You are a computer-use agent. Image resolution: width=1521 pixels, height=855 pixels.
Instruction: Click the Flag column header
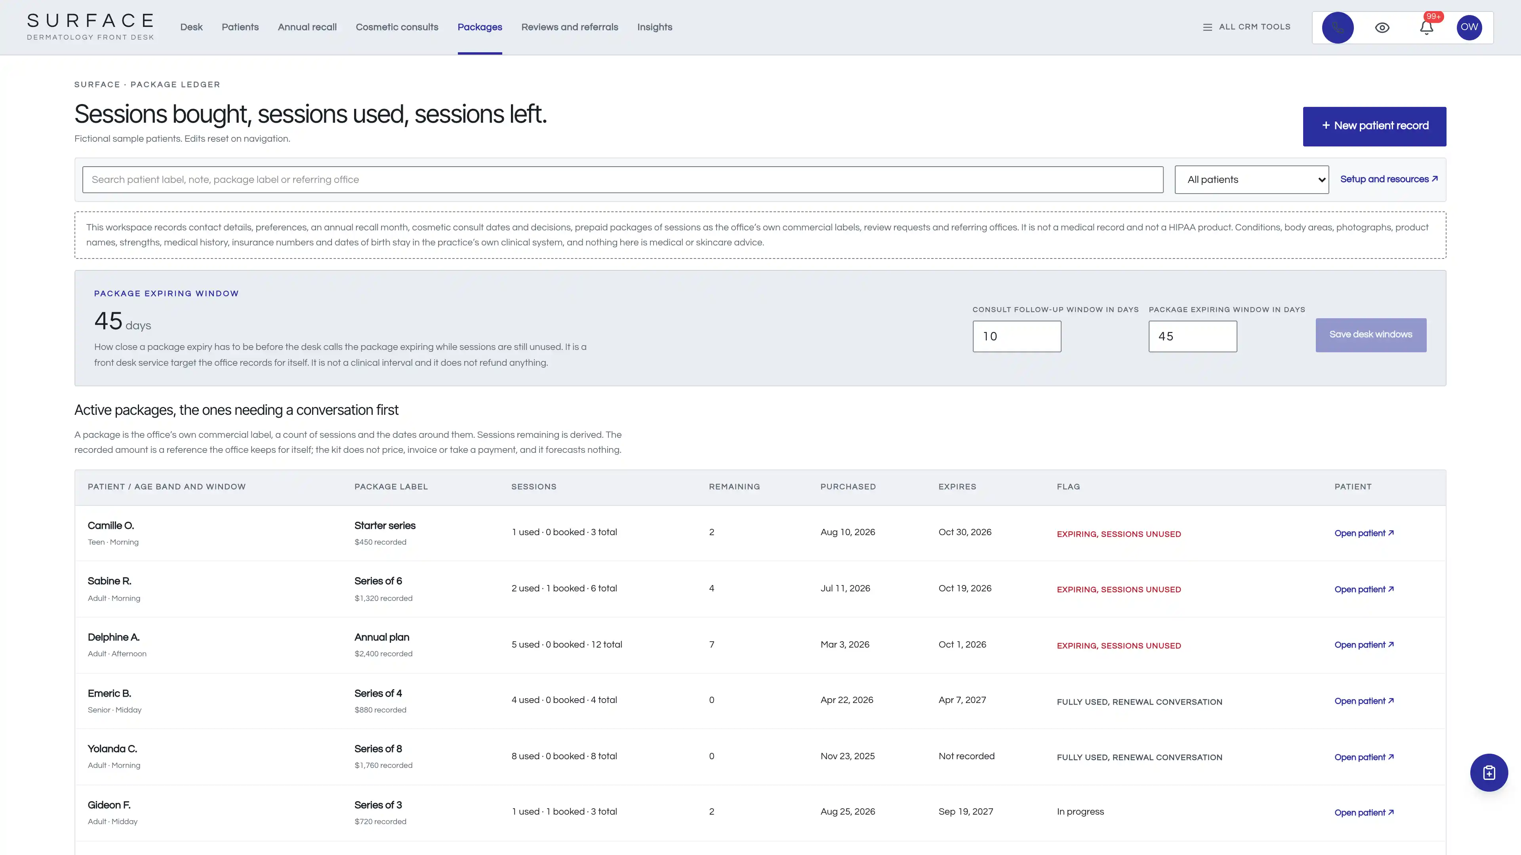tap(1068, 487)
